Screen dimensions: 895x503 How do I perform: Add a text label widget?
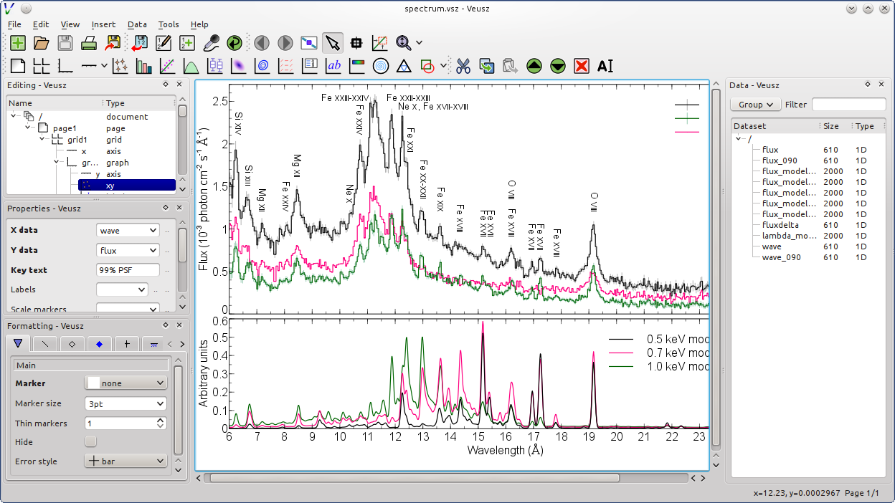pyautogui.click(x=333, y=66)
